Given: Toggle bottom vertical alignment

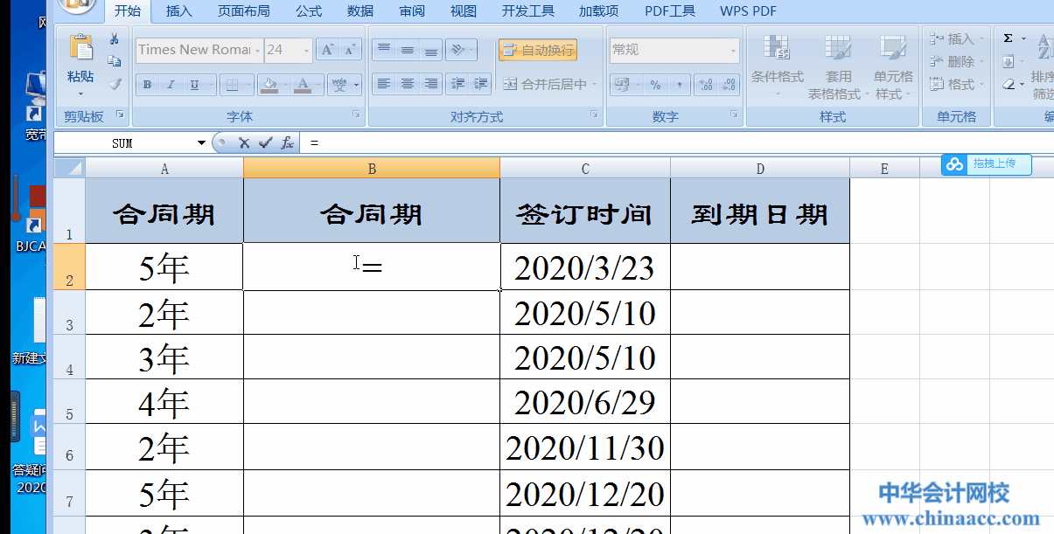Looking at the screenshot, I should (430, 51).
